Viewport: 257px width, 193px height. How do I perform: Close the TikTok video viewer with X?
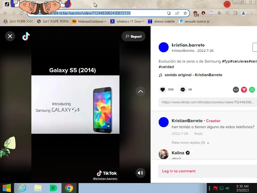click(x=10, y=36)
